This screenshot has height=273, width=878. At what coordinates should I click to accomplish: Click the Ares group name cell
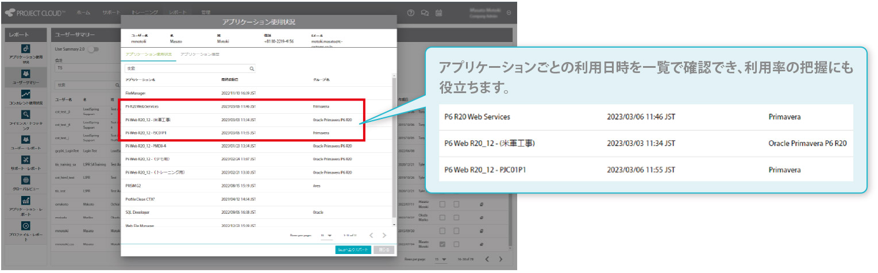point(317,186)
